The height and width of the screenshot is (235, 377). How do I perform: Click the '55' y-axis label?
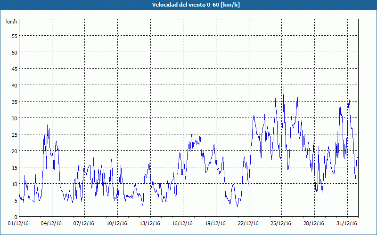[x=15, y=36]
